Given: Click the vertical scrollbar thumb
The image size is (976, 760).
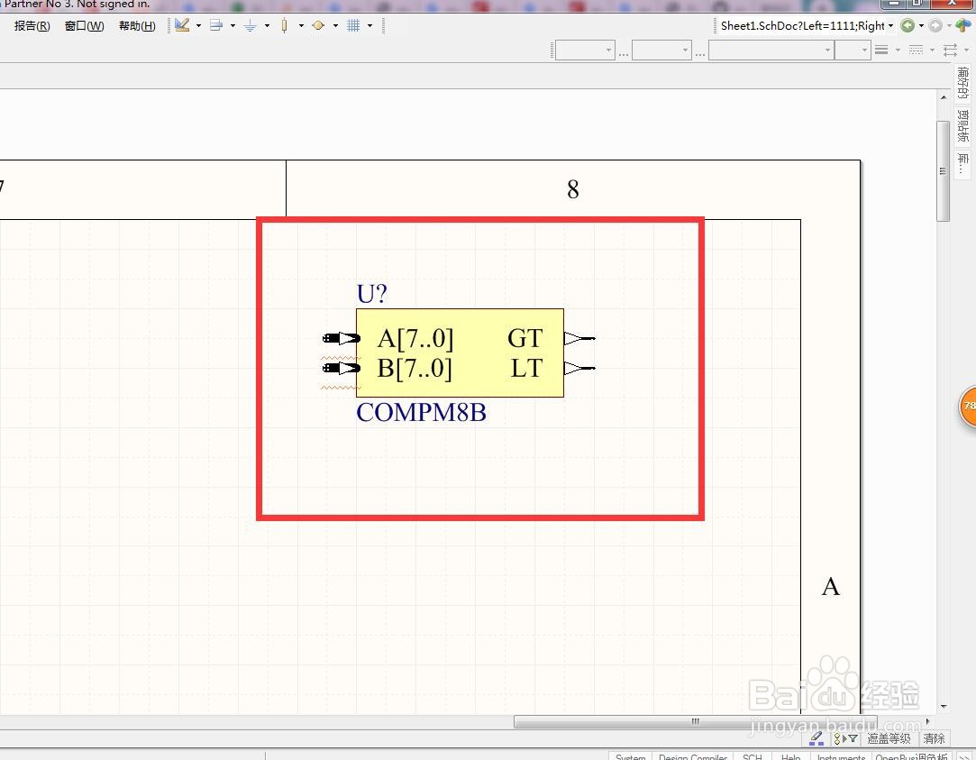Looking at the screenshot, I should [x=944, y=170].
